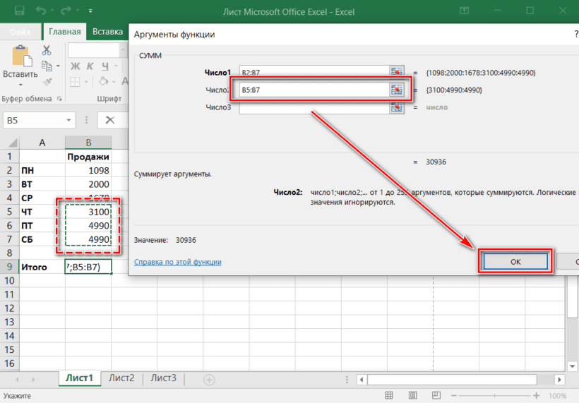Select column B header
Viewport: 579px width, 403px height.
coord(88,143)
